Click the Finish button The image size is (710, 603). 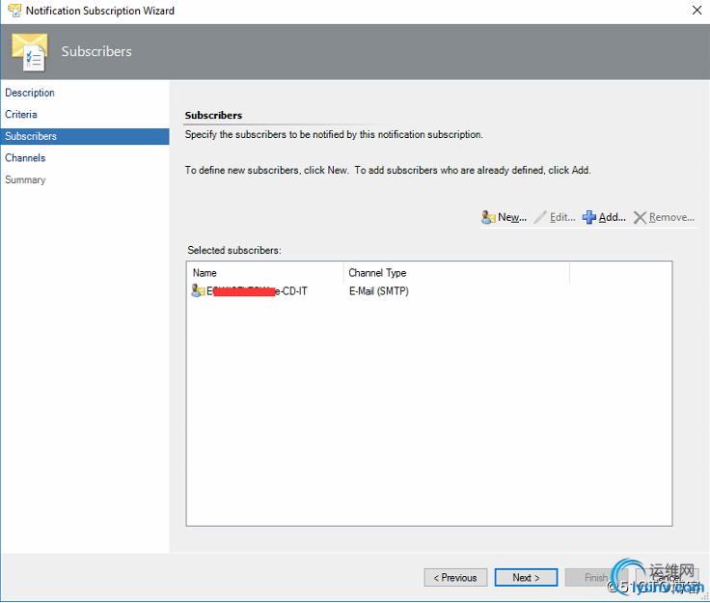(596, 578)
